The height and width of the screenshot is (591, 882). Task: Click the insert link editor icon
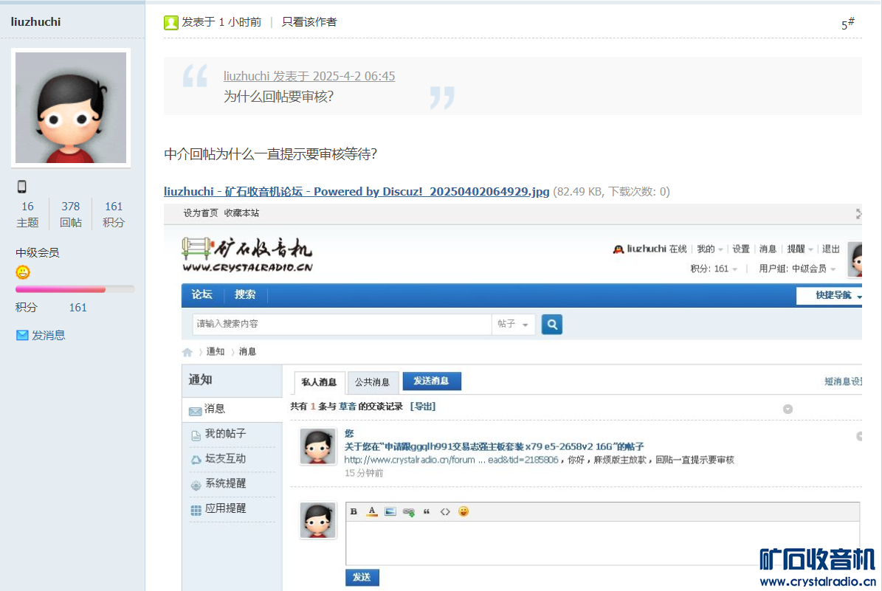tap(409, 512)
